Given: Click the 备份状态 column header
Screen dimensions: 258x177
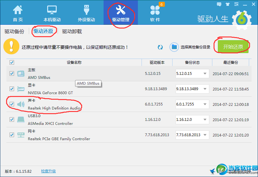Looking at the screenshot, I should click(x=192, y=62).
